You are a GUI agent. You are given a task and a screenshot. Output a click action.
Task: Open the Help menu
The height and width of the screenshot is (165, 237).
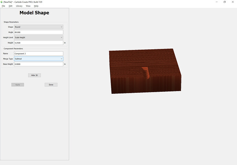36,6
